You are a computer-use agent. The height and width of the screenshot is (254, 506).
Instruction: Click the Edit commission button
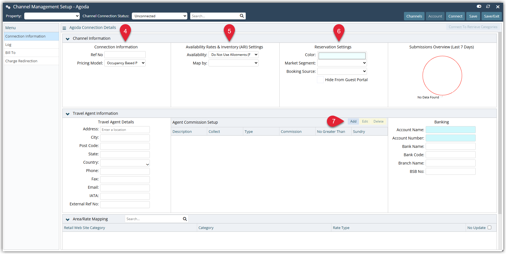[365, 121]
